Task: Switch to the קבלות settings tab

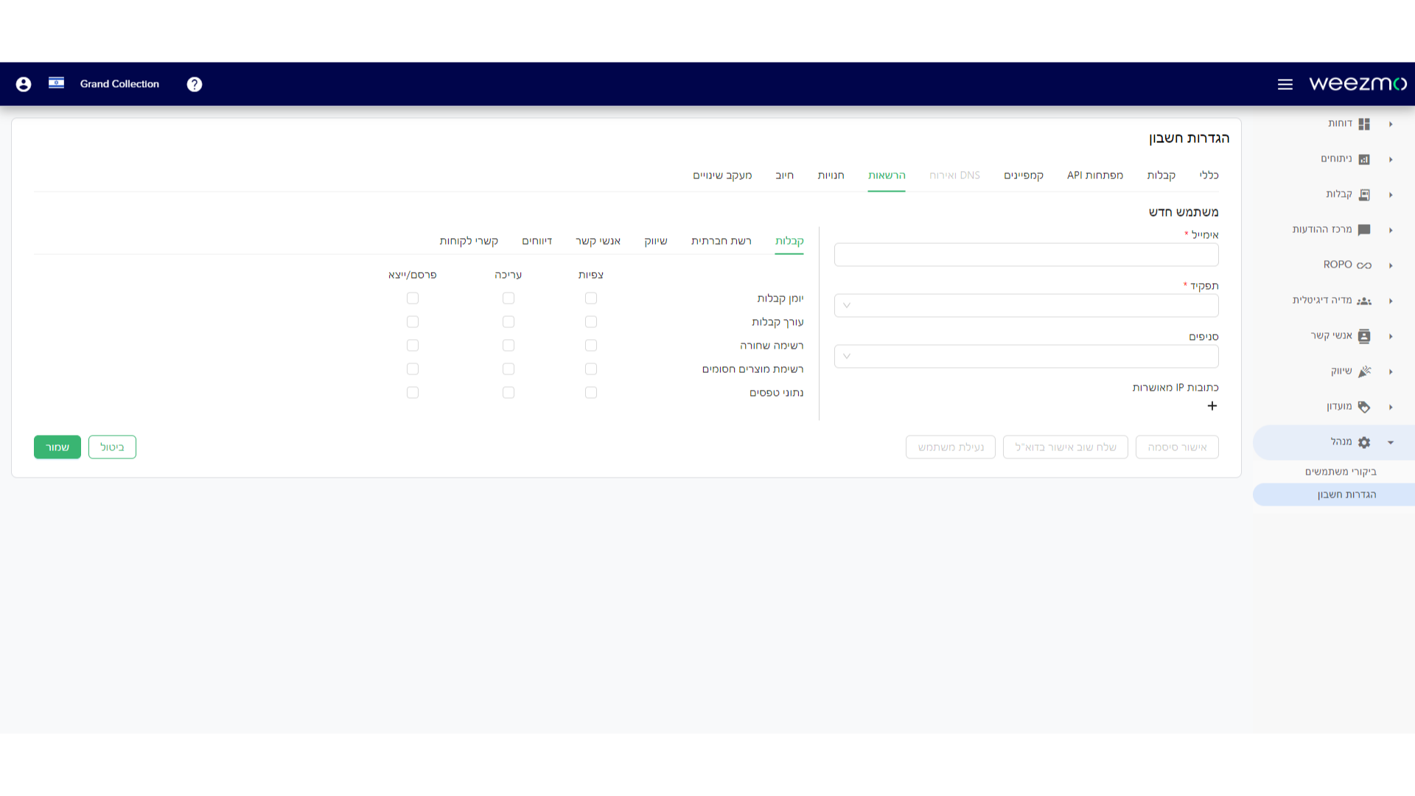Action: point(1161,175)
